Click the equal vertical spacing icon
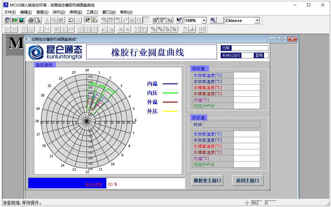Image resolution: width=331 pixels, height=207 pixels. pyautogui.click(x=40, y=29)
